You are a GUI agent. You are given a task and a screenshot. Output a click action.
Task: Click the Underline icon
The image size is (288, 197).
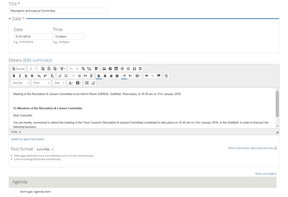point(26,76)
